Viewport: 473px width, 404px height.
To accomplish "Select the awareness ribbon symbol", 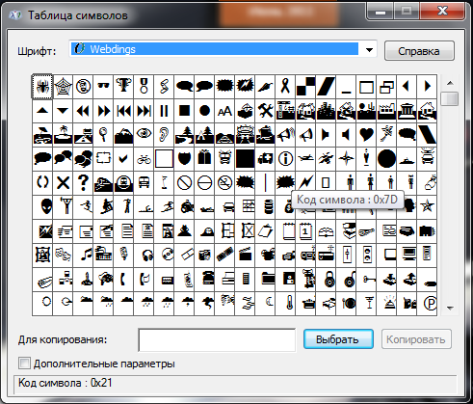I will coord(285,87).
